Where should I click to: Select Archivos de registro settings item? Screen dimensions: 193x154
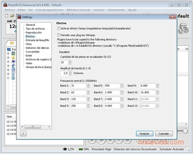coord(39,59)
